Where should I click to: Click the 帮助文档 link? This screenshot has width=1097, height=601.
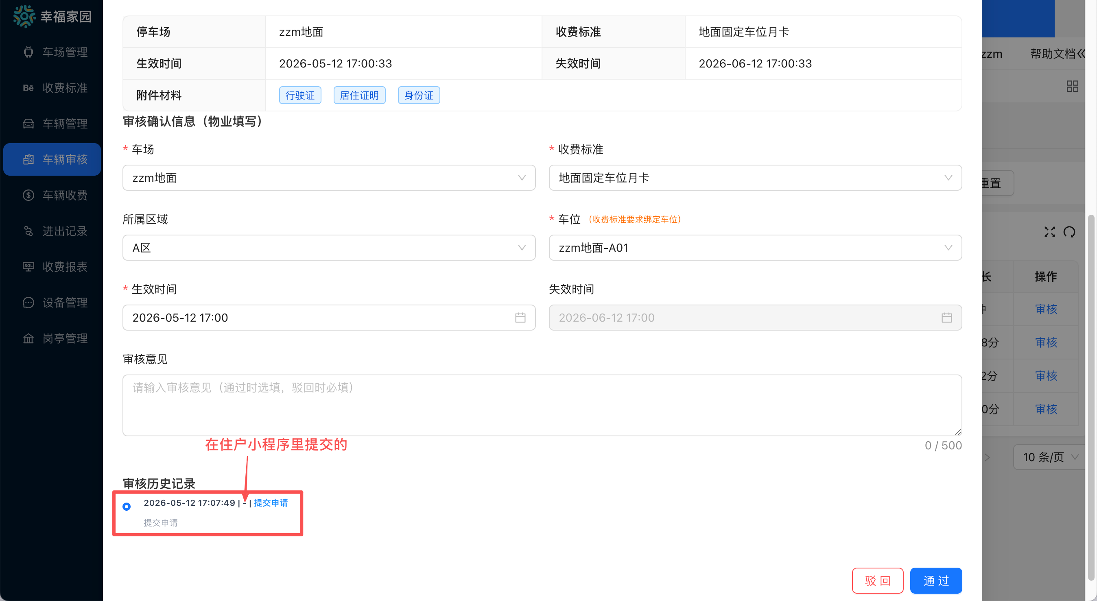(x=1053, y=54)
